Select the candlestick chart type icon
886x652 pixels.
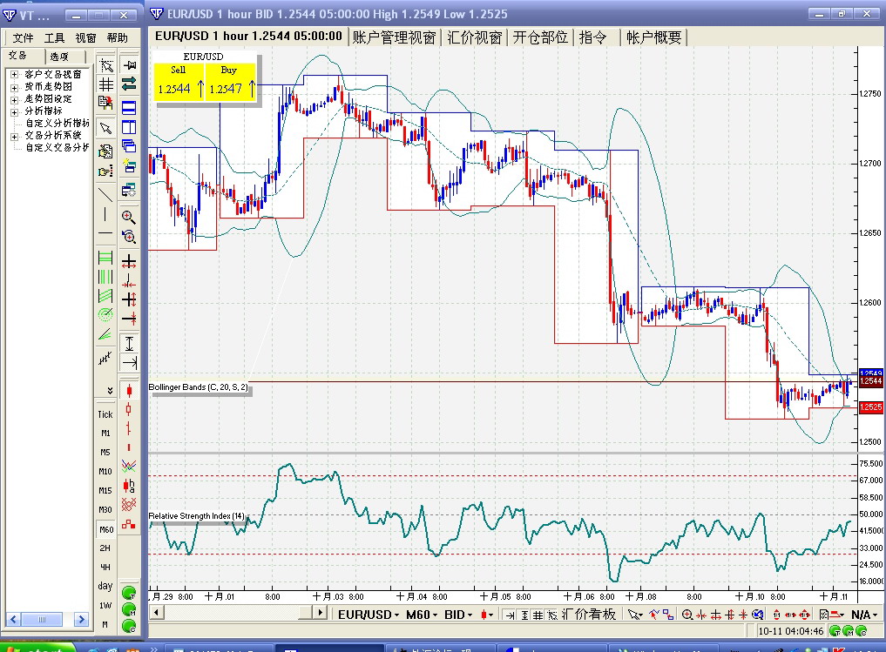point(129,390)
